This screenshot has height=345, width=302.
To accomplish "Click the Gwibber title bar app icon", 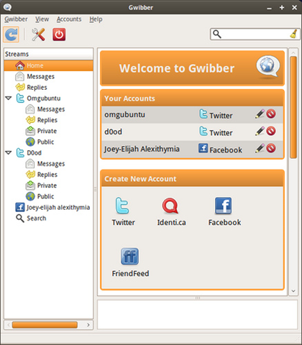I will pyautogui.click(x=7, y=7).
